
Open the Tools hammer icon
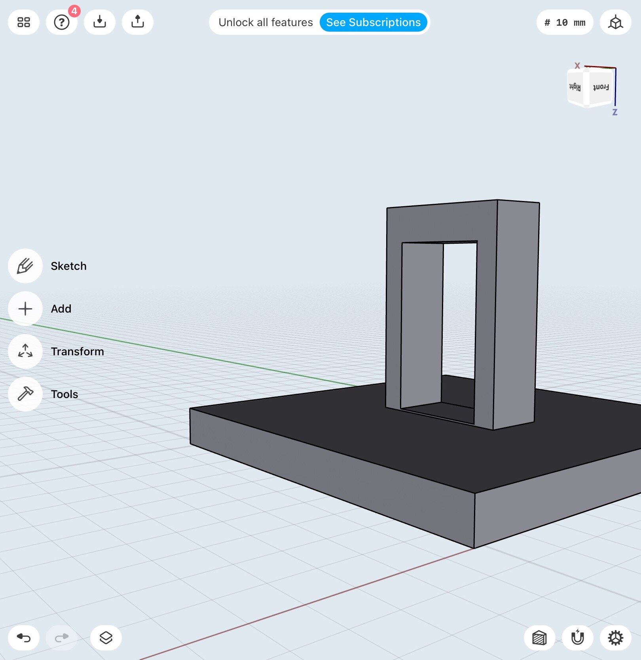pos(25,394)
